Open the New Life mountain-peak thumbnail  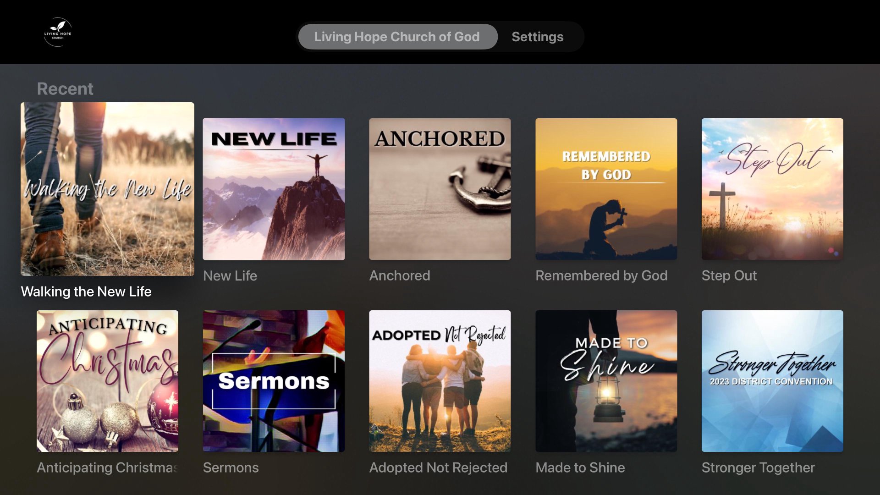274,189
